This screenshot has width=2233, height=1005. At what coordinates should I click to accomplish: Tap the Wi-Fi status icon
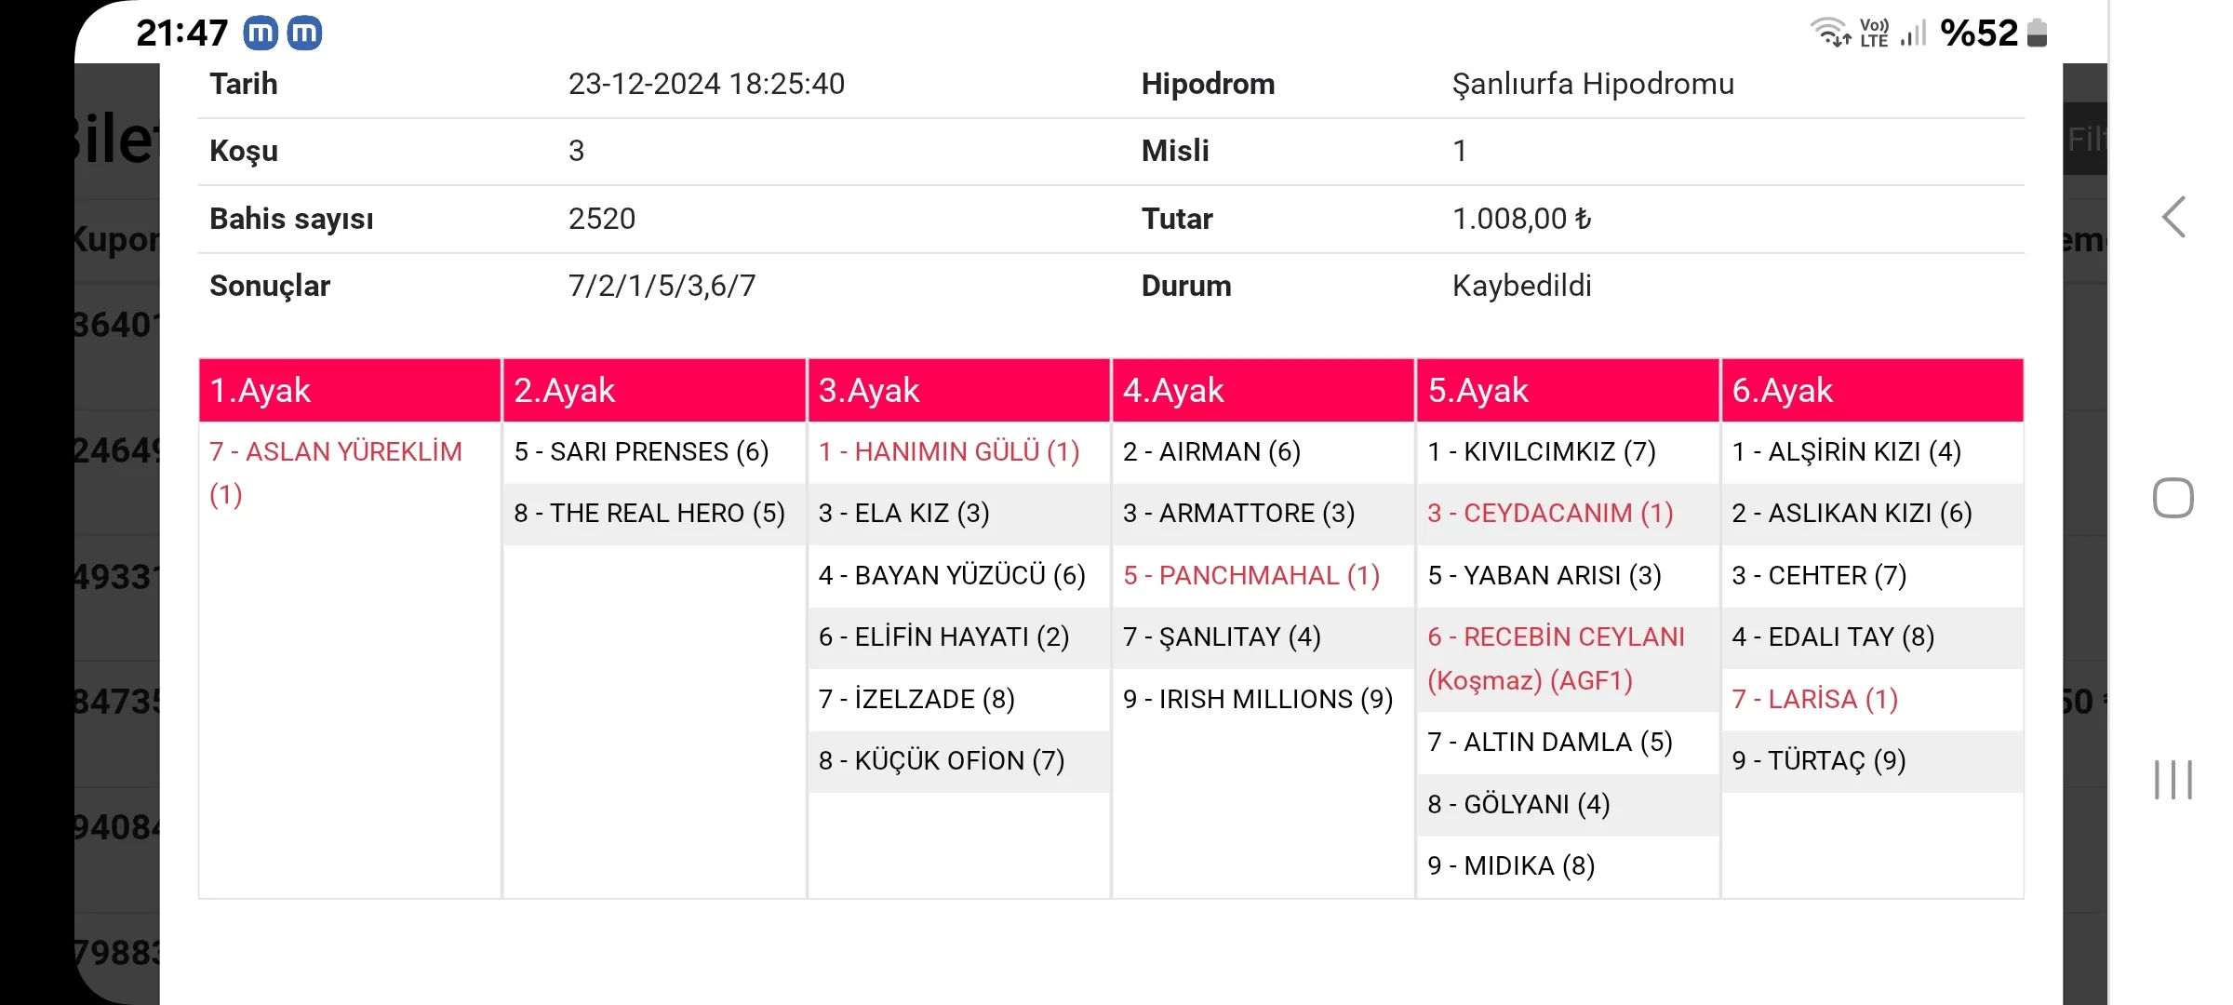coord(1830,33)
